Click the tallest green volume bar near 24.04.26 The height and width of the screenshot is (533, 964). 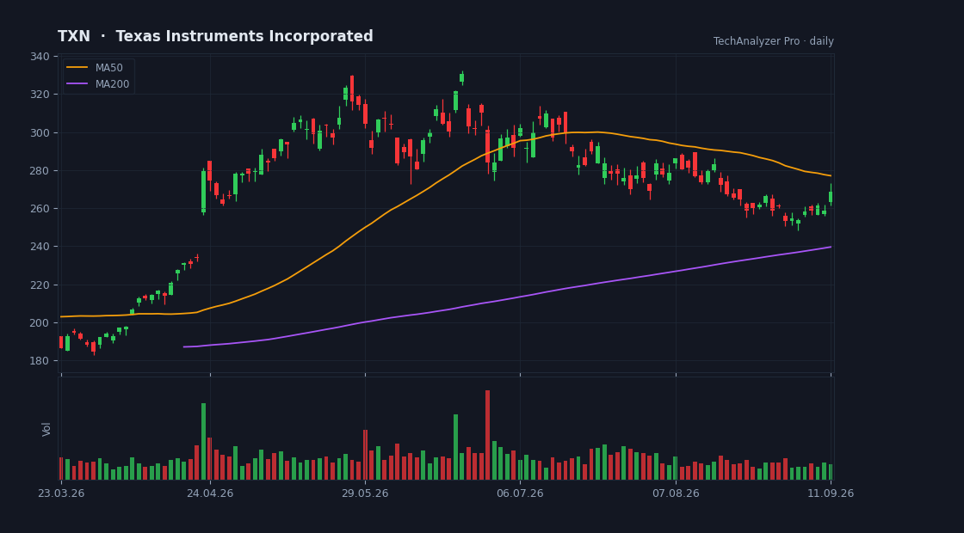(x=203, y=442)
